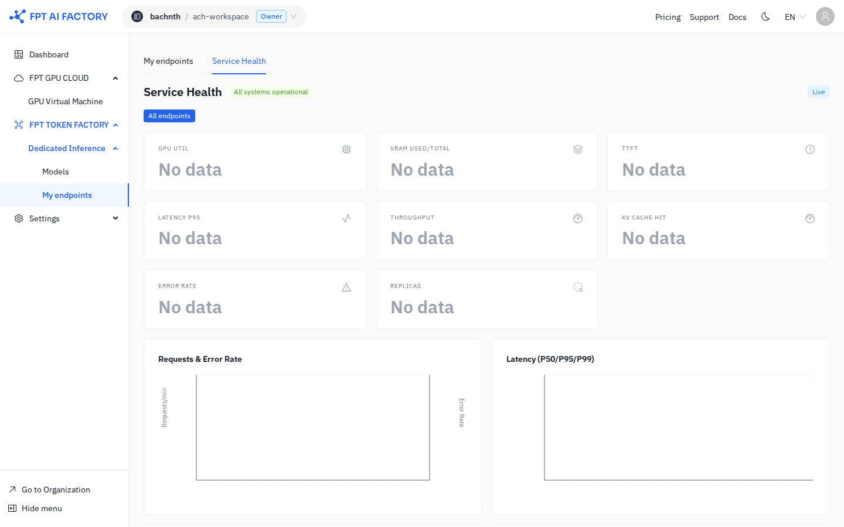The height and width of the screenshot is (527, 844).
Task: Collapse the FPT GPU CLOUD section
Action: [115, 78]
